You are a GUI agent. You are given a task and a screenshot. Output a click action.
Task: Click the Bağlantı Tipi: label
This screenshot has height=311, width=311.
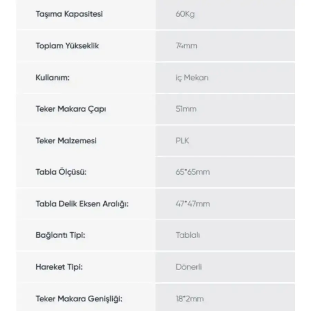(x=60, y=235)
